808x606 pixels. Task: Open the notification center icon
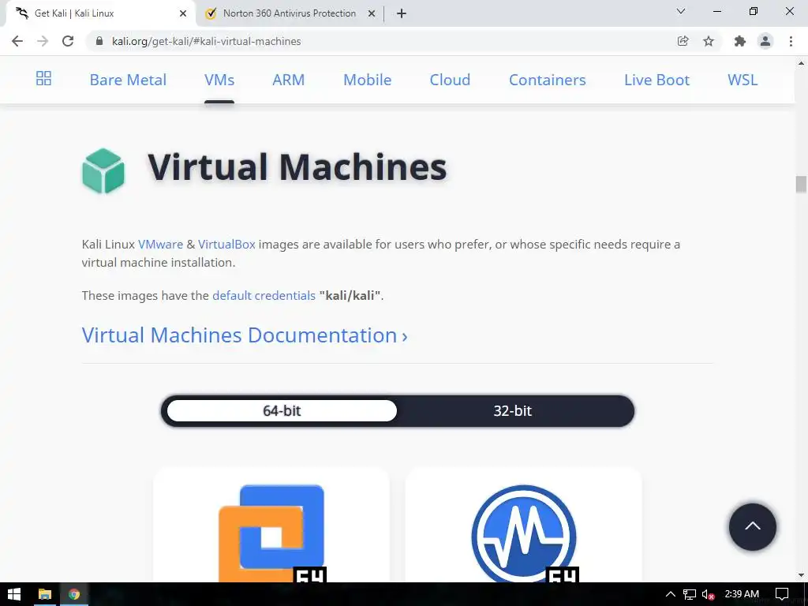pos(782,594)
